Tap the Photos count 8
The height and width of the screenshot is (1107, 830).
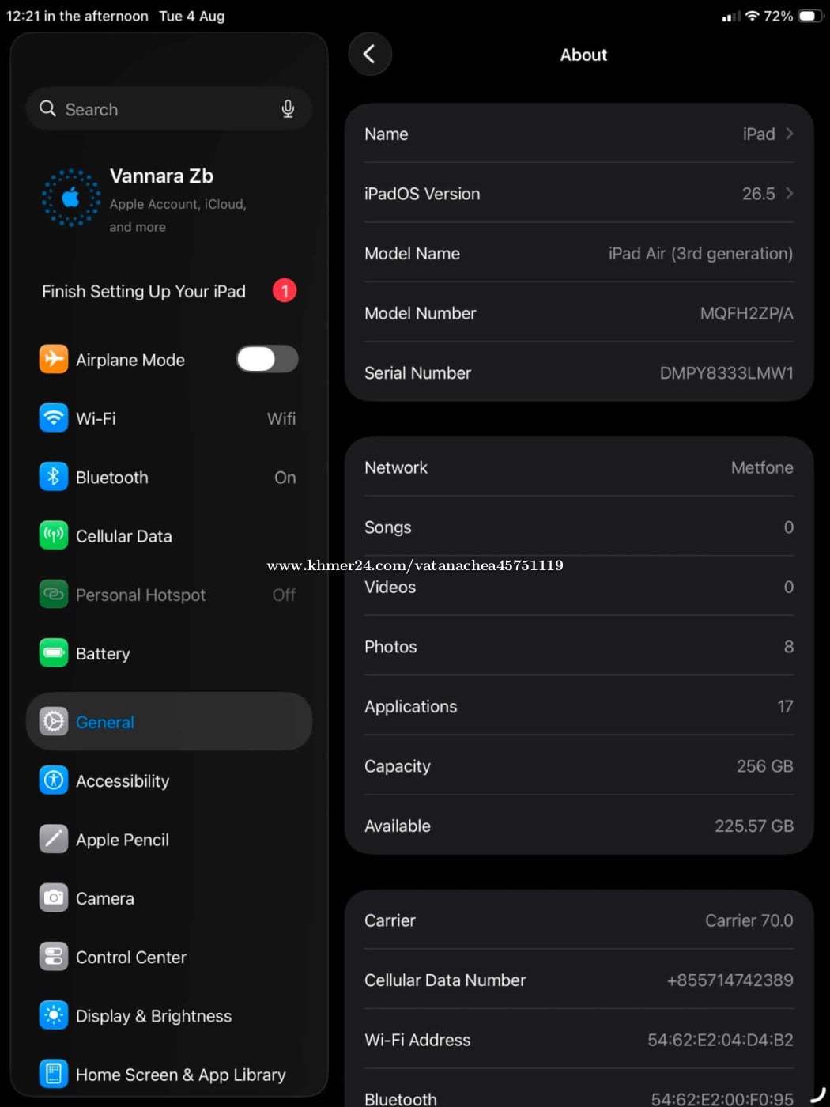(x=788, y=647)
